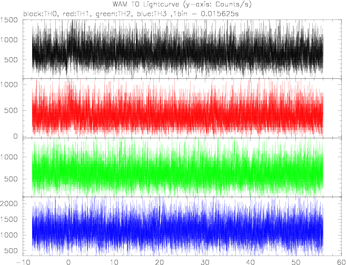Click the legend text 'blue:TH3'
This screenshot has width=346, height=265.
coord(153,14)
